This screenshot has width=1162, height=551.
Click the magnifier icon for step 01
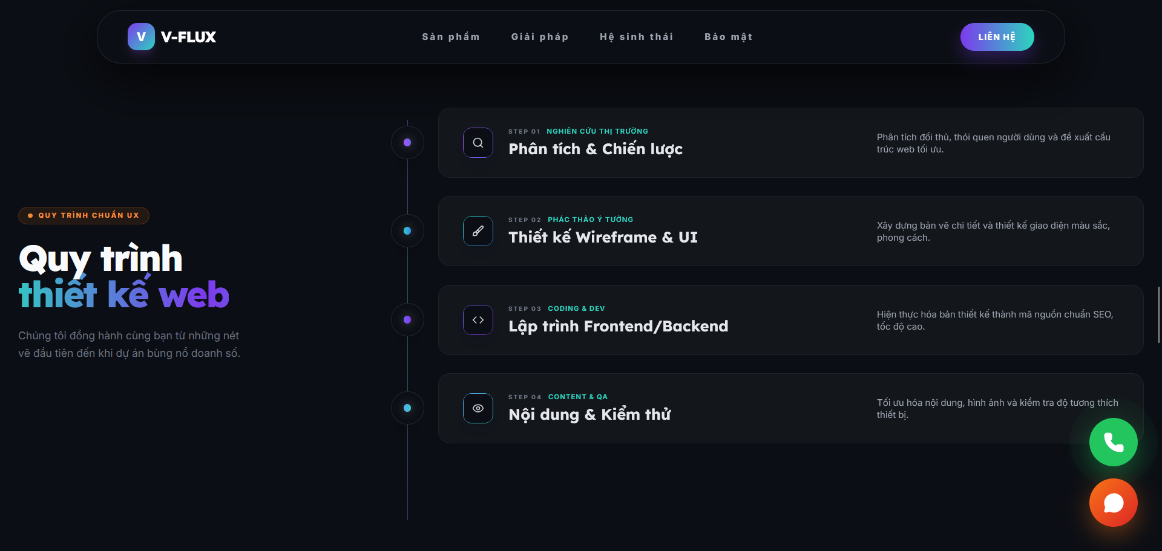point(478,143)
